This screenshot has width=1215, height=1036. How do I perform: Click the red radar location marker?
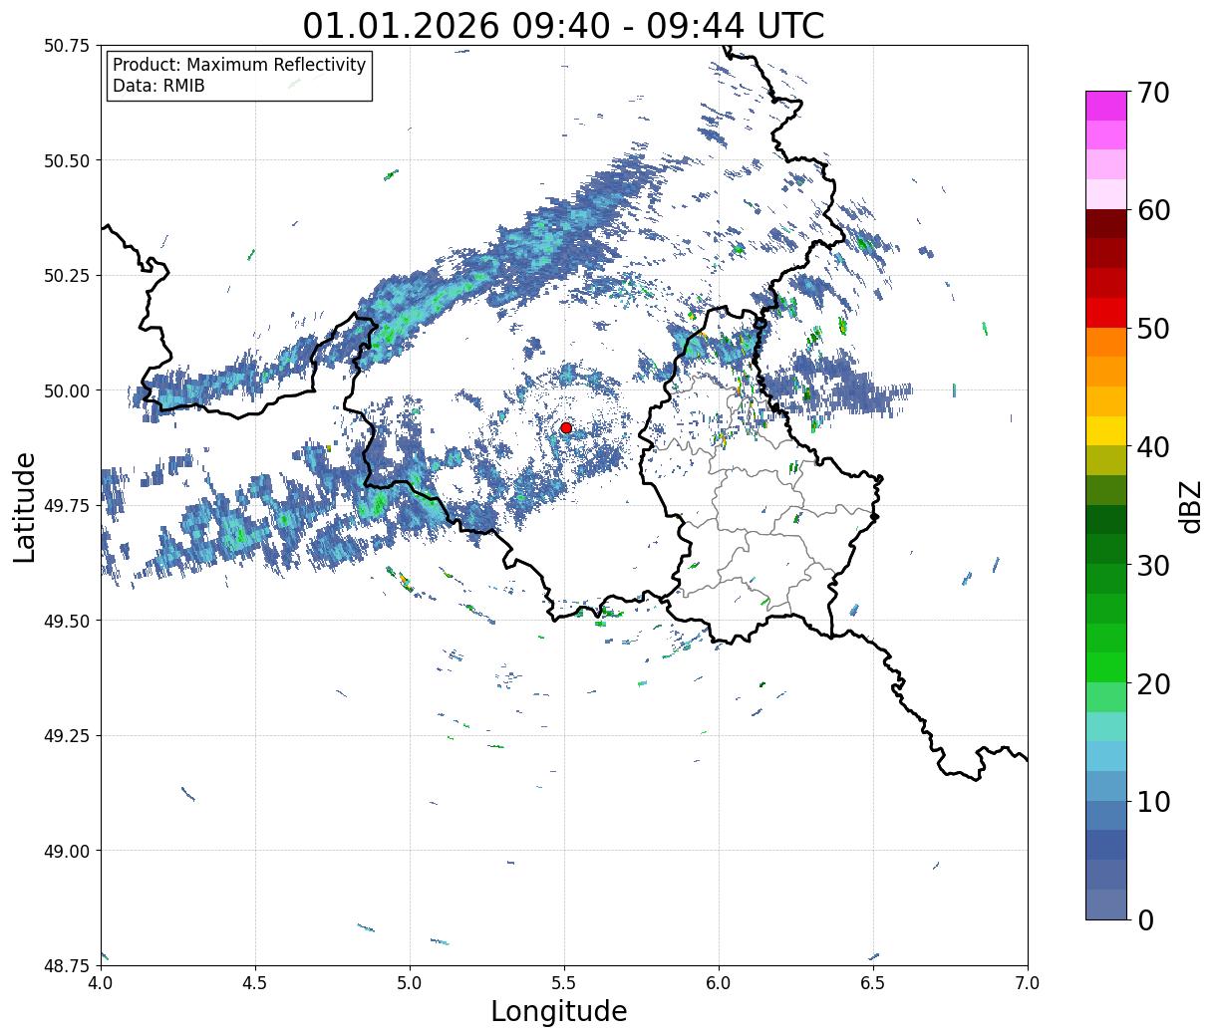coord(566,427)
